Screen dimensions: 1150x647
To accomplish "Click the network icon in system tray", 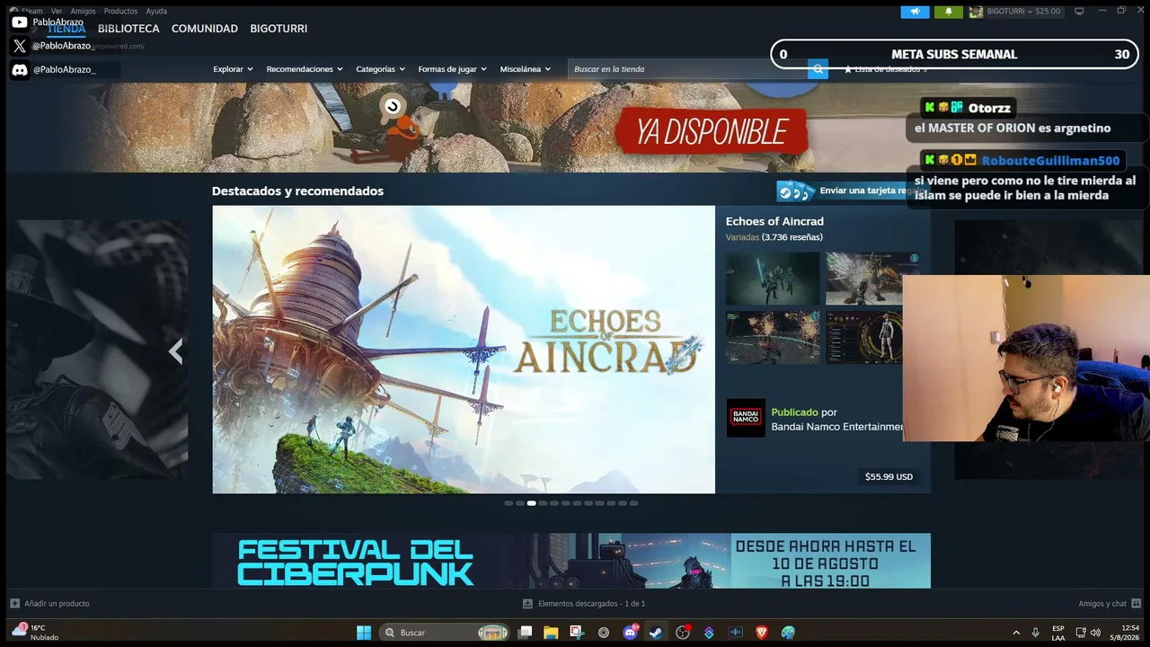I will (x=1081, y=633).
